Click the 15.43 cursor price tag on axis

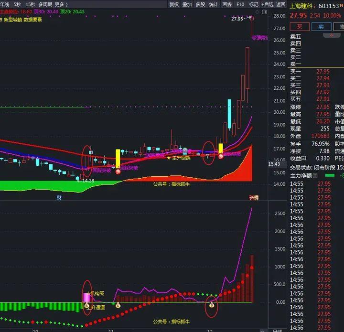pos(274,164)
